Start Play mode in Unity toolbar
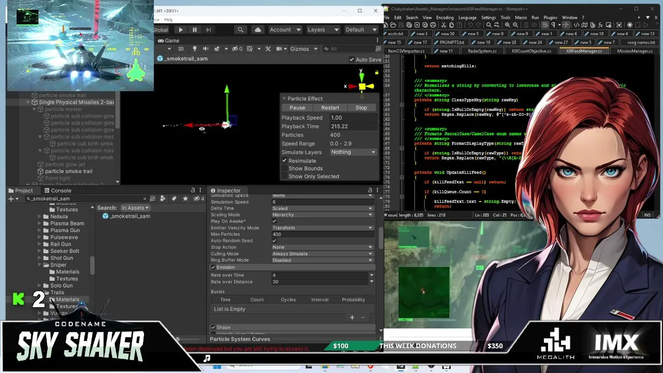Screen dimensions: 663x373 tap(180, 30)
